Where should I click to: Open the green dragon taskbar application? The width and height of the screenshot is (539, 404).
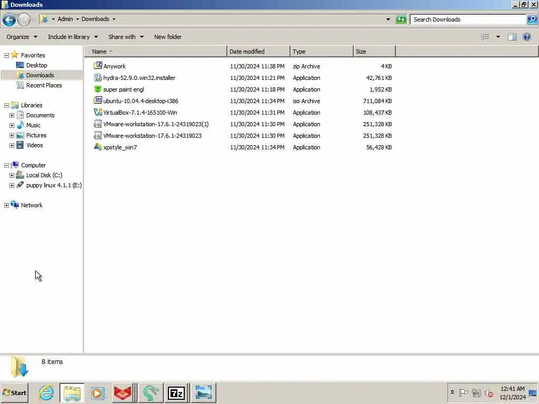[x=150, y=392]
